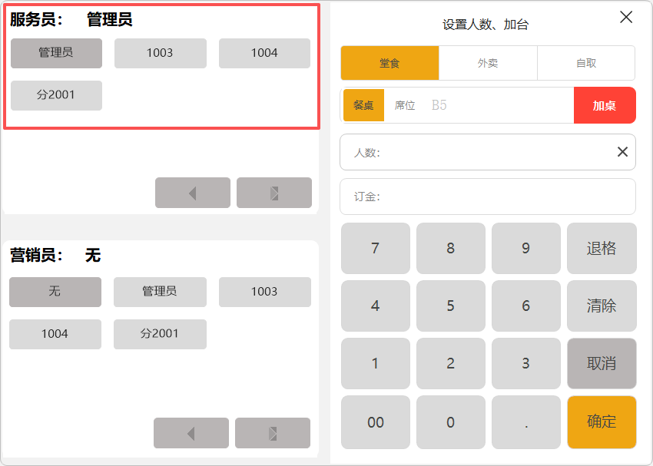Pick 分2001 as the 营销员
Image resolution: width=653 pixels, height=466 pixels.
point(160,334)
